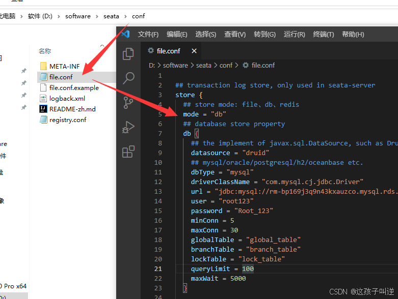Click the software breadcrumb in the editor
The image size is (398, 299).
pos(175,65)
